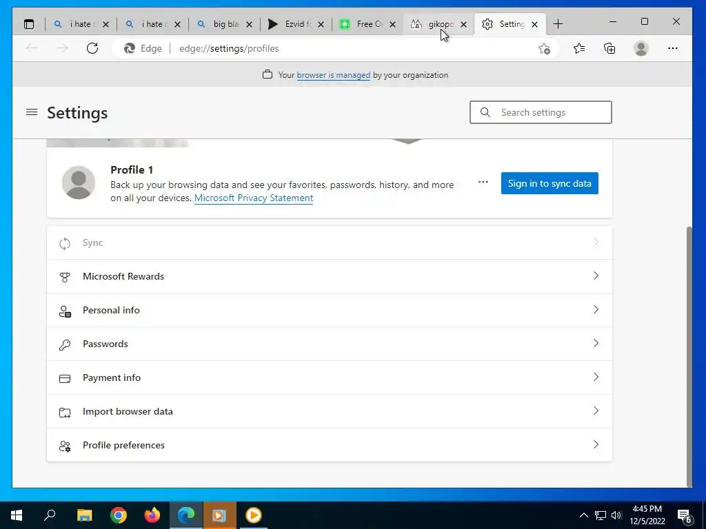Show hidden system tray icons
Screen dimensions: 706x529
pos(583,515)
